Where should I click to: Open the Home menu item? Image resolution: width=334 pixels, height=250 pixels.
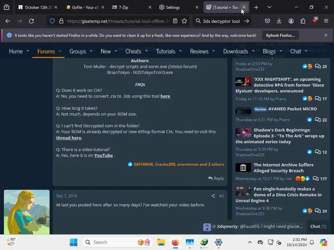[x=16, y=51]
